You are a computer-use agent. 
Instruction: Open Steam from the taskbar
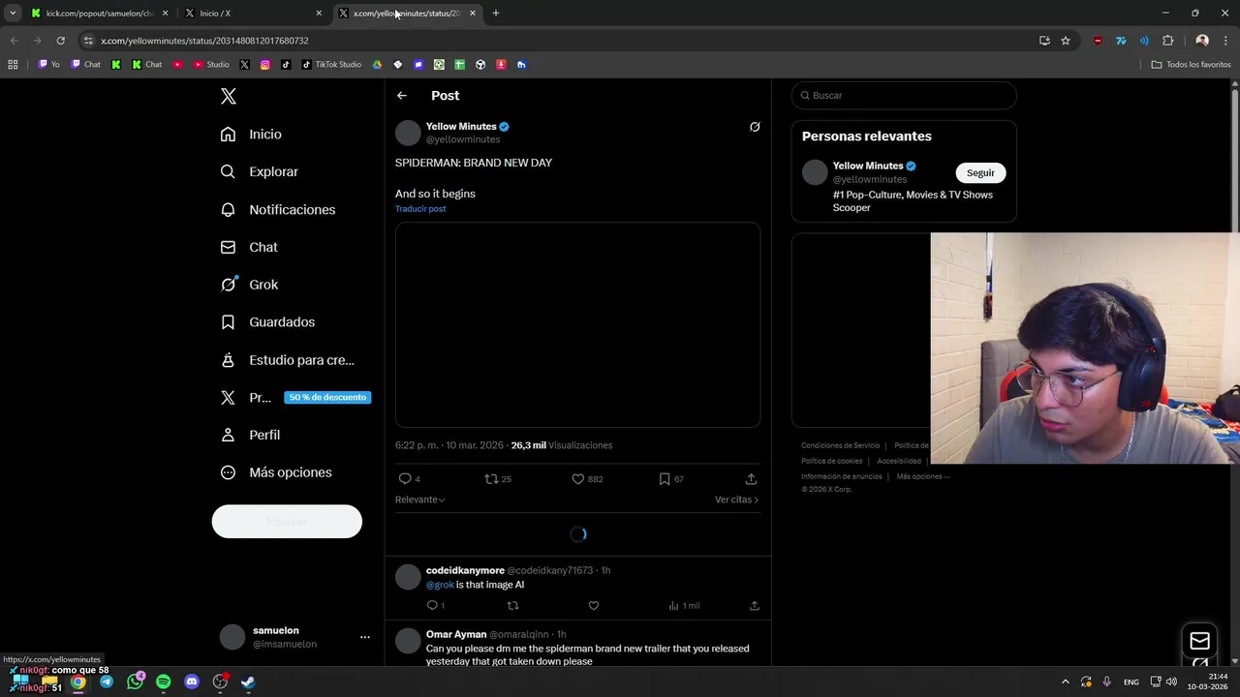click(x=248, y=682)
